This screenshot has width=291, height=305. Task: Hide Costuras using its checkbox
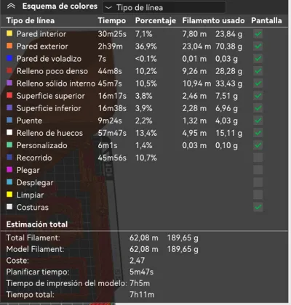[258, 207]
